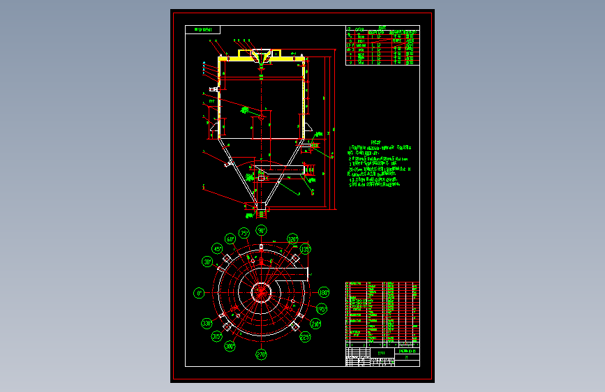The height and width of the screenshot is (392, 605).
Task: Click the title block below the parts list
Action: [x=382, y=357]
